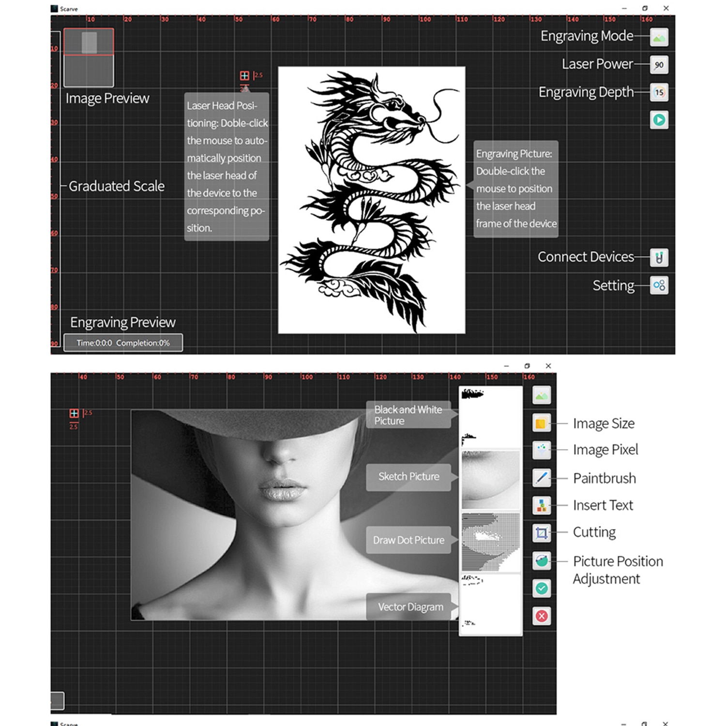Image resolution: width=726 pixels, height=726 pixels.
Task: Select the Vector Diagram thumbnail
Action: pos(490,604)
